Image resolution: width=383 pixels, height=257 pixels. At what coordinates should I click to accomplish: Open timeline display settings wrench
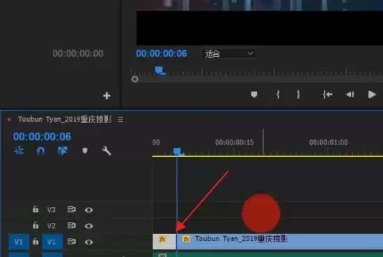pyautogui.click(x=107, y=151)
